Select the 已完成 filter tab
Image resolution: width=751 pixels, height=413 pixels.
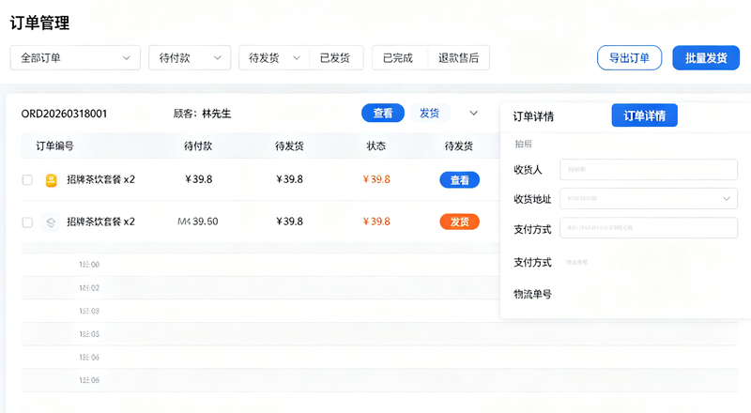(397, 58)
